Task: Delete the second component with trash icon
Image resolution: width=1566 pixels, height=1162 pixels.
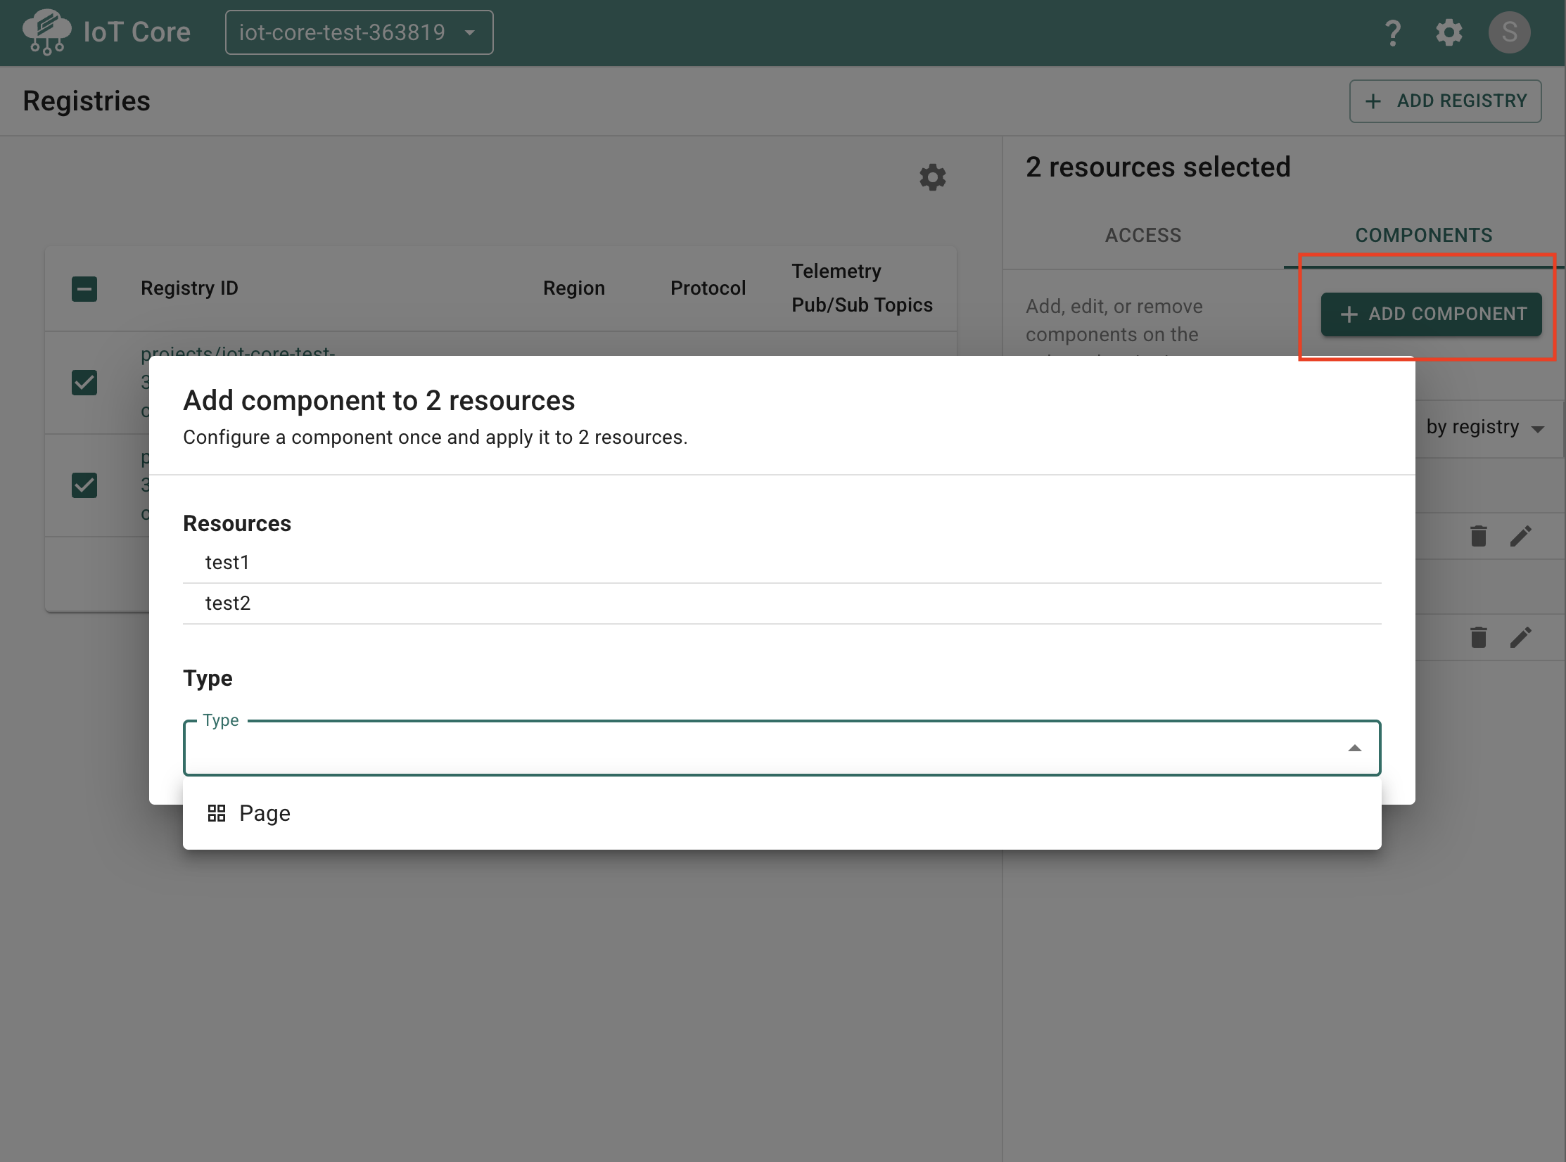Action: pos(1479,637)
